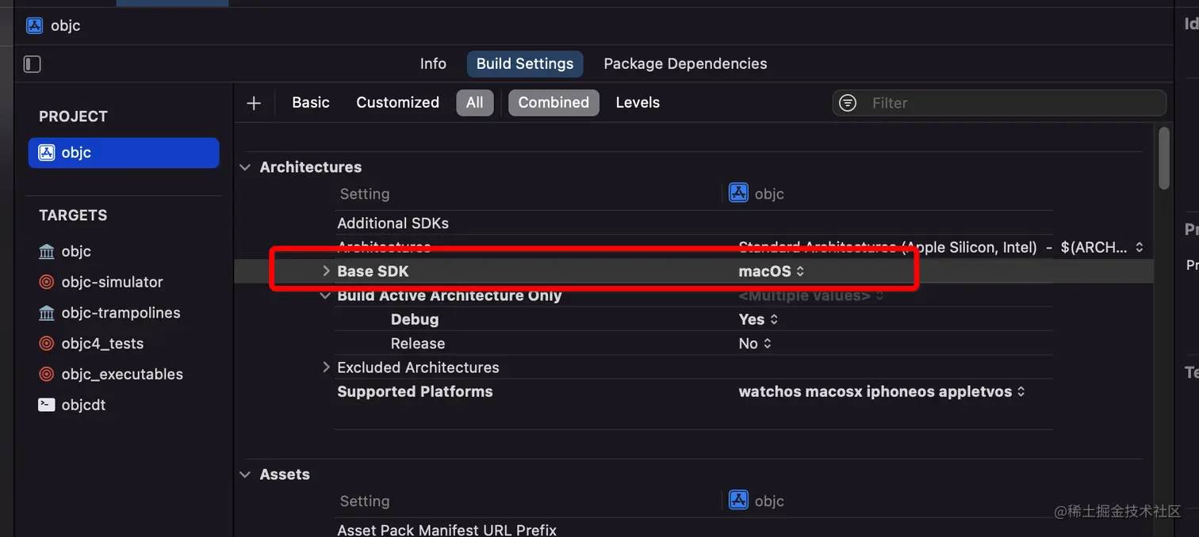Open the Base SDK macOS dropdown
This screenshot has height=537, width=1199.
pos(772,272)
